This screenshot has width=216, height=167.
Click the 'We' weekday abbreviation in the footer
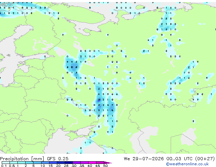tap(127, 159)
